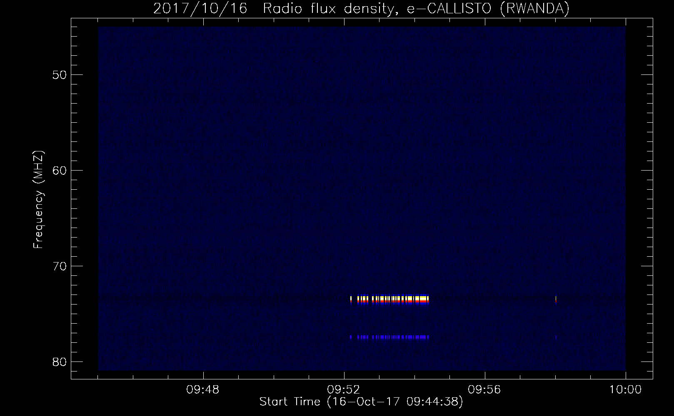Viewport: 674px width, 416px height.
Task: Click the plot title '2017/10/16 Radio flux density, e-CALLISTO (RWANDA)'
Action: pos(361,8)
